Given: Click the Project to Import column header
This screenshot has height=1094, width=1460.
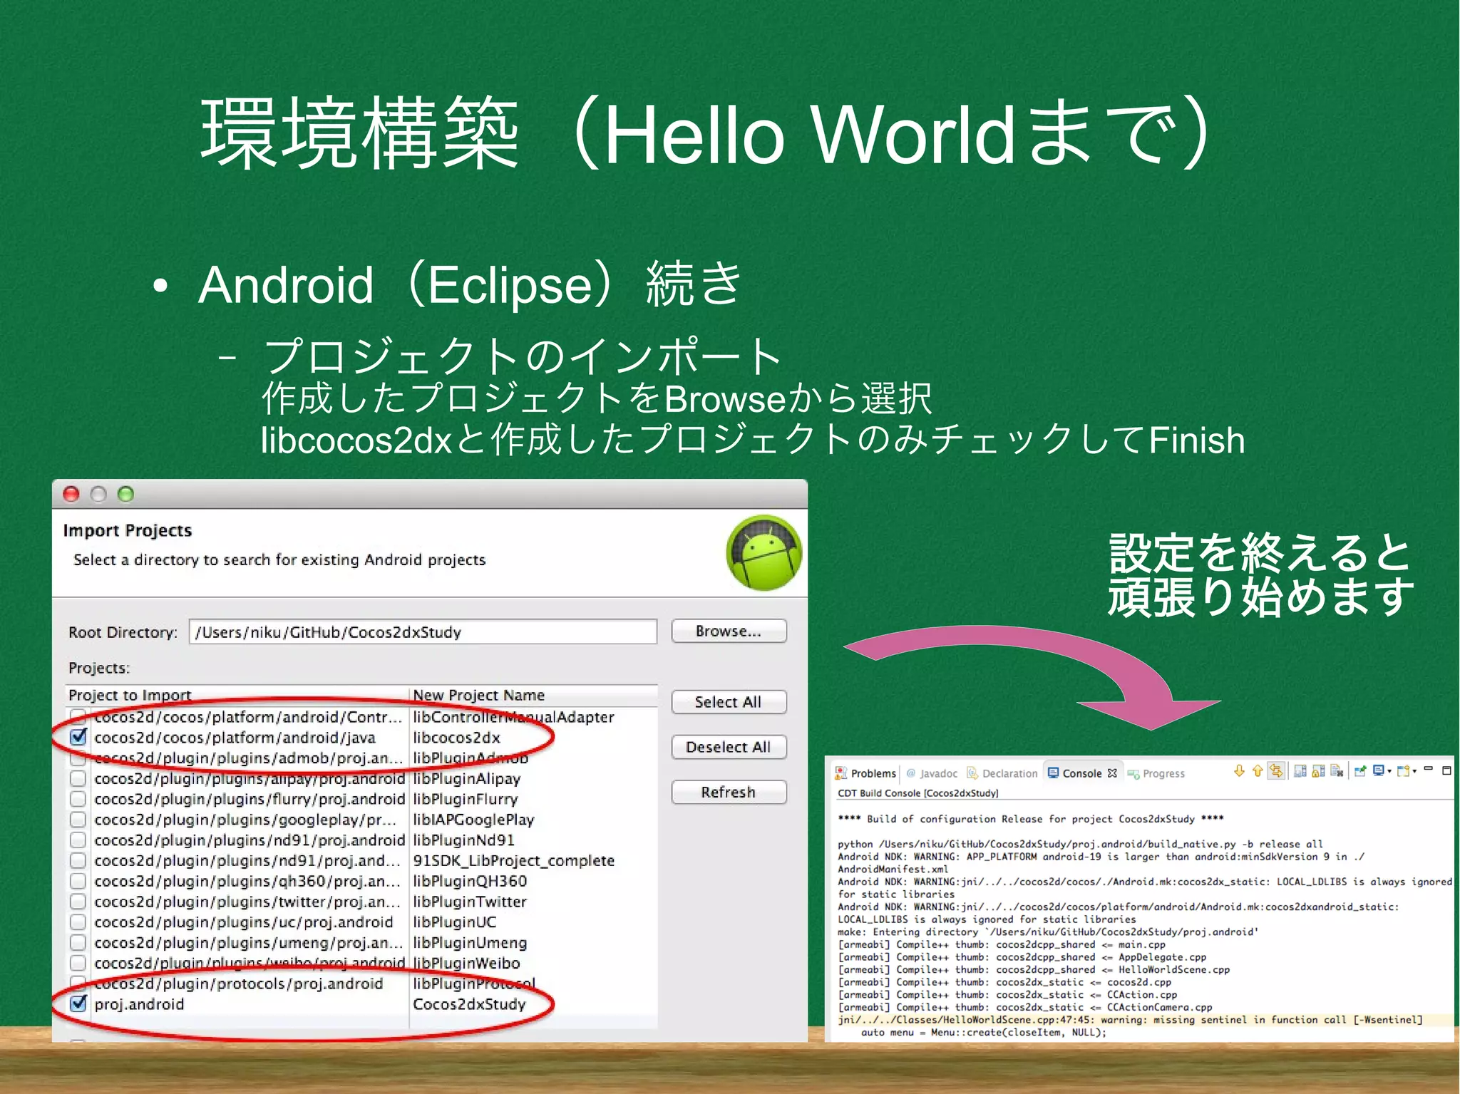Looking at the screenshot, I should 237,695.
